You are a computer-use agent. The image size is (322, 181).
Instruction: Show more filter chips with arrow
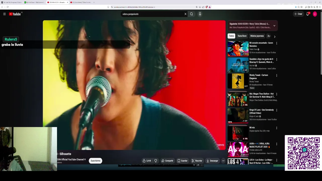(x=274, y=37)
